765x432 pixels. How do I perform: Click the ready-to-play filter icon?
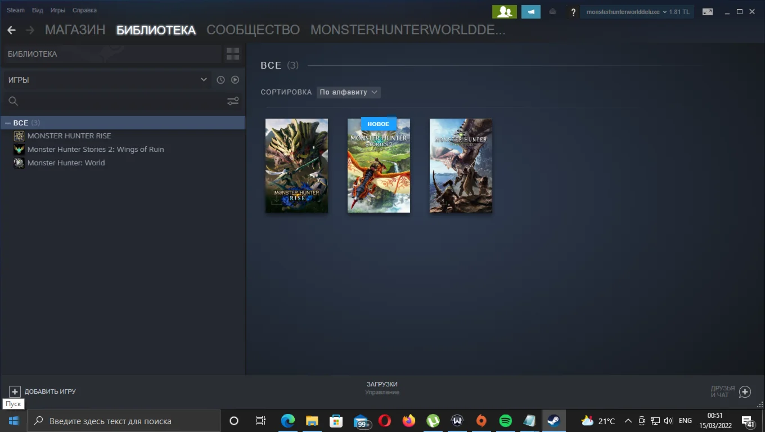[235, 80]
